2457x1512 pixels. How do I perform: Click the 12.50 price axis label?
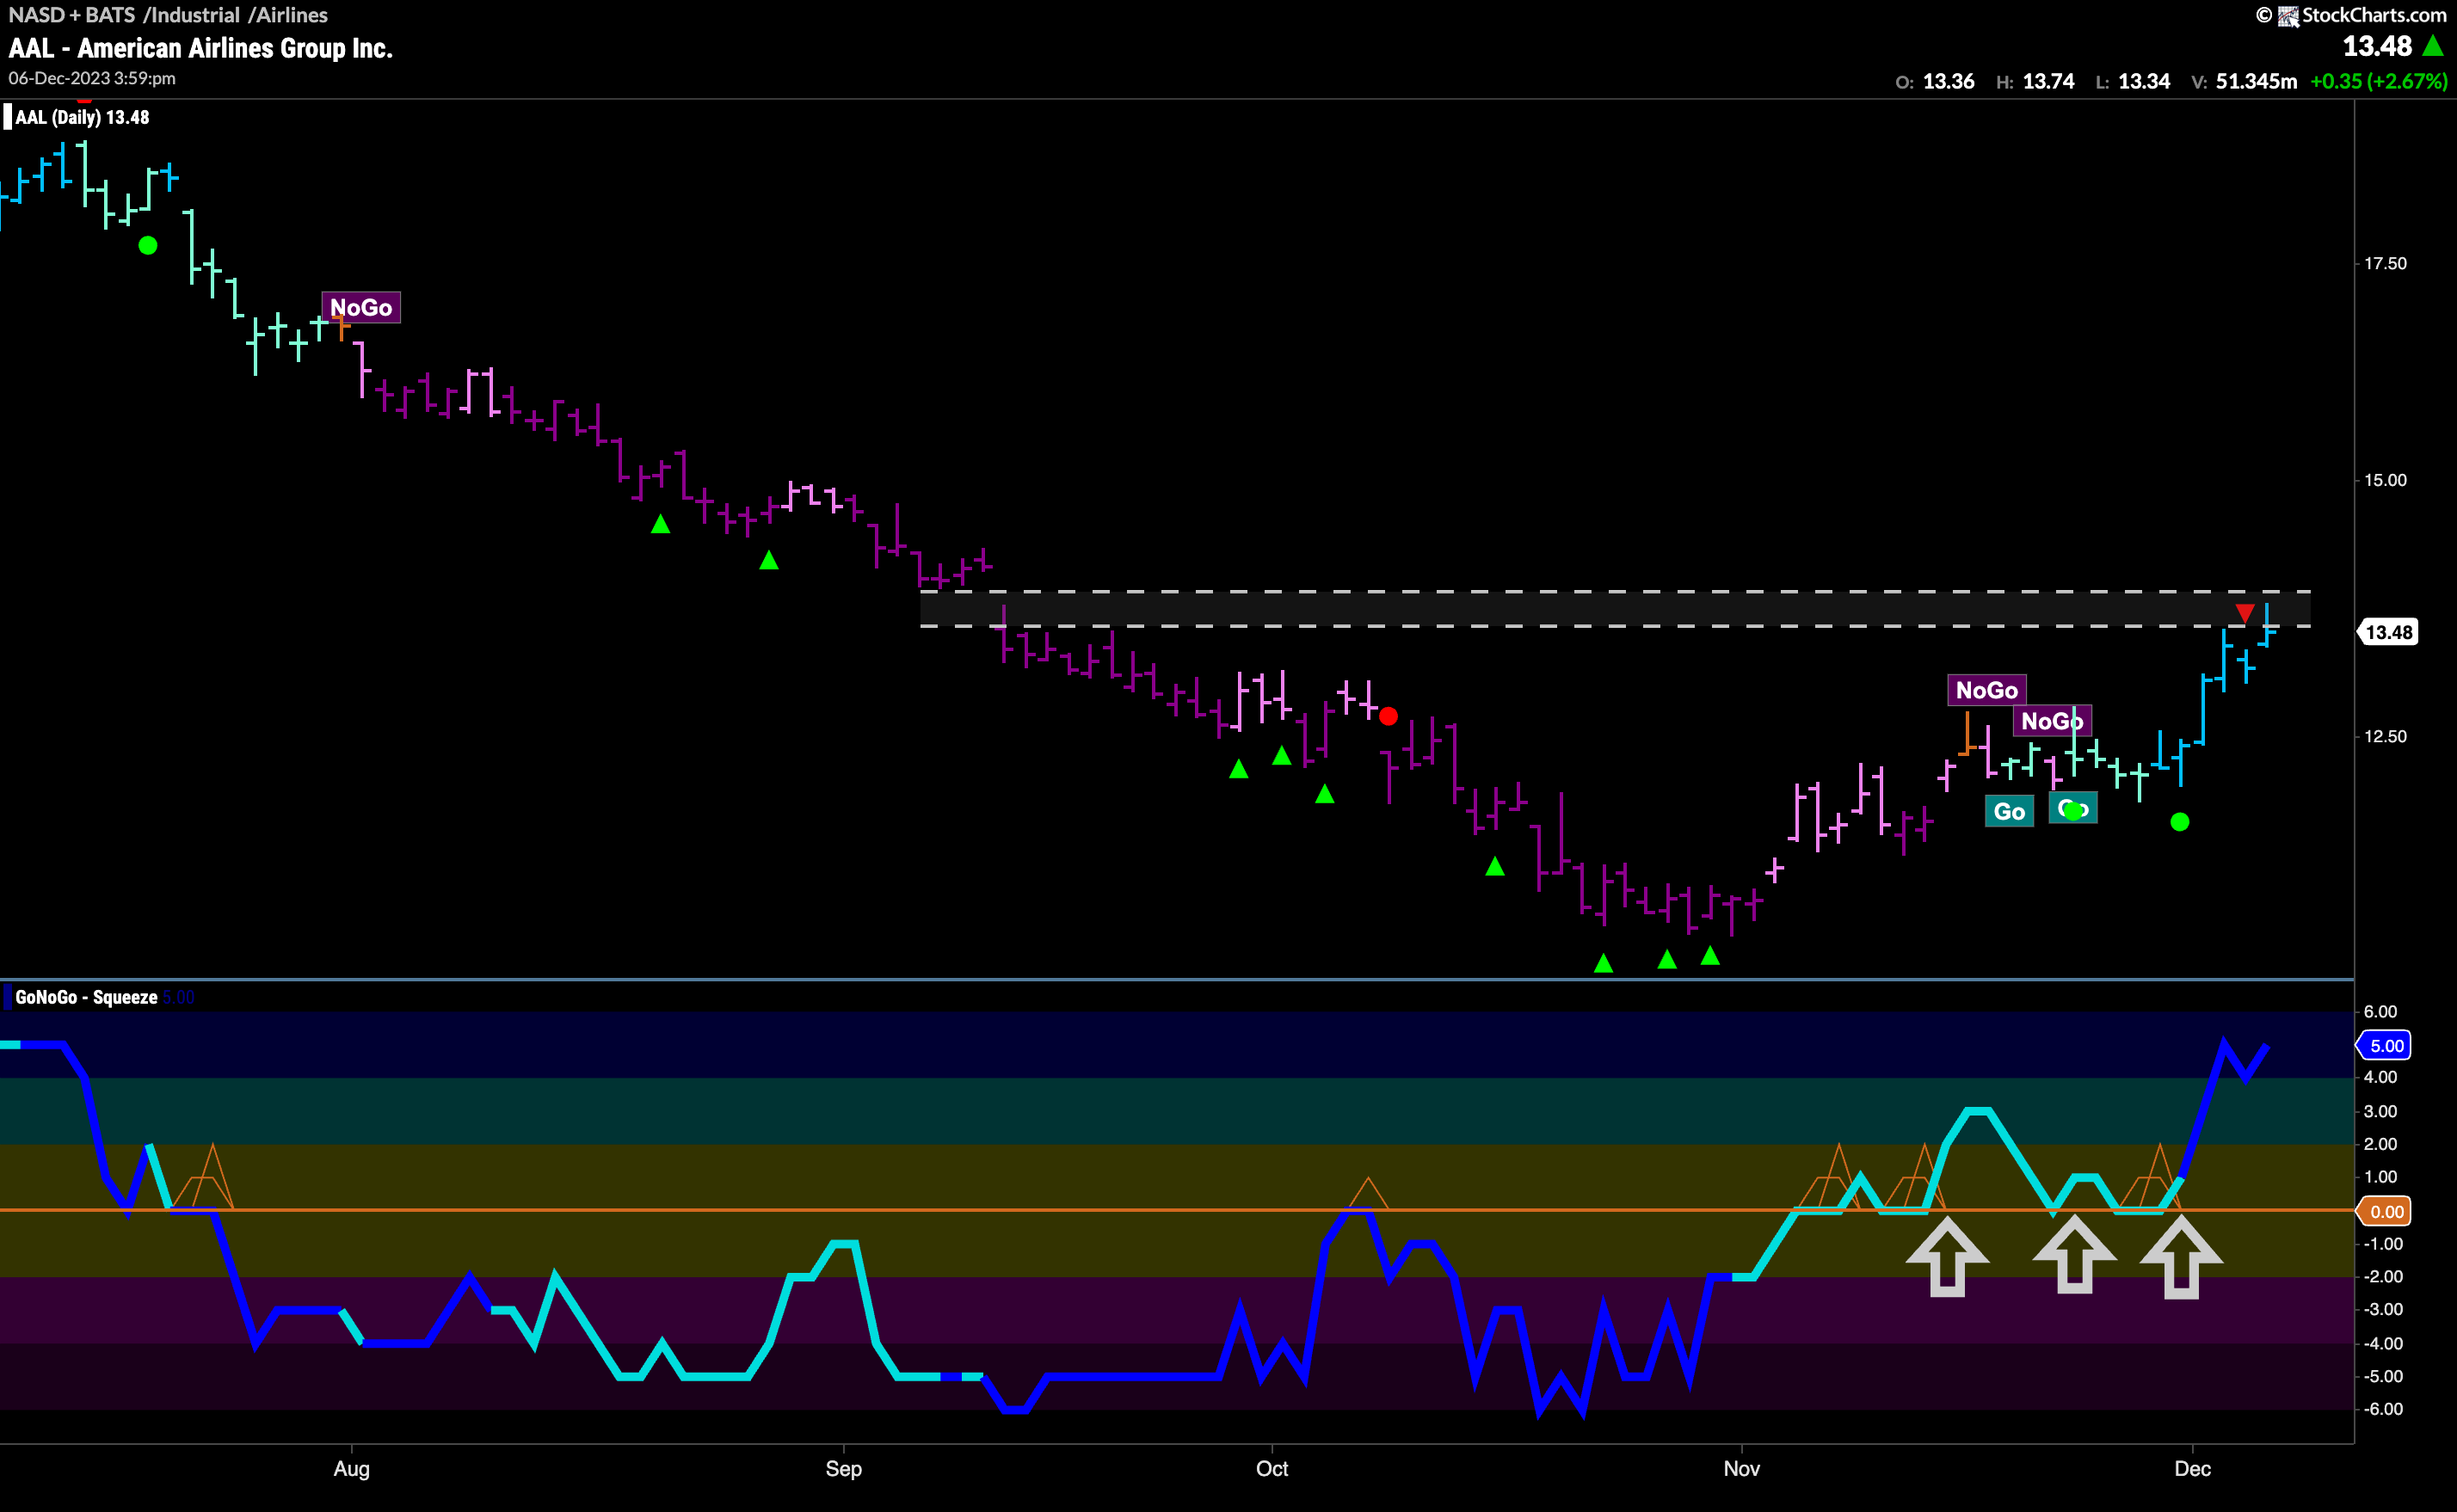pyautogui.click(x=2385, y=736)
